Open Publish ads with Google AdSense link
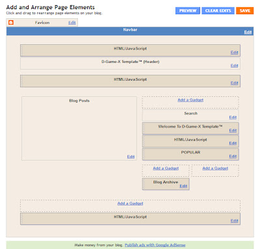This screenshot has height=249, width=260. (x=155, y=245)
